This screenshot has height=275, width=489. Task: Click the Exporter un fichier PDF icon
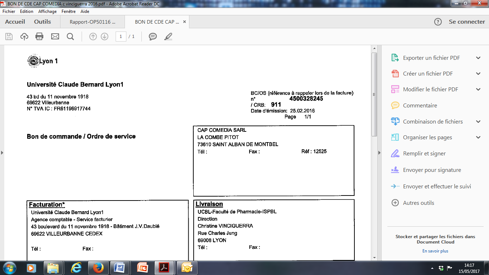tap(395, 58)
